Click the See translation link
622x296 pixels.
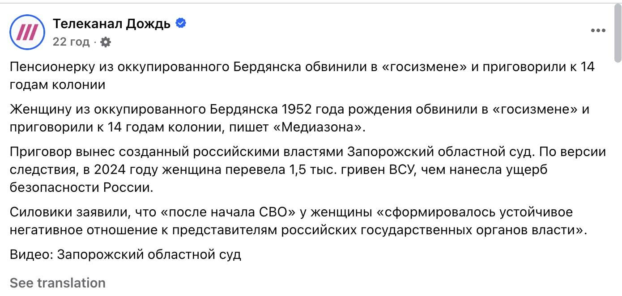click(x=58, y=283)
